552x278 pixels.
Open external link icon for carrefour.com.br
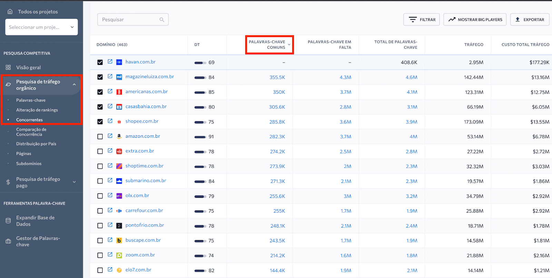click(x=110, y=210)
